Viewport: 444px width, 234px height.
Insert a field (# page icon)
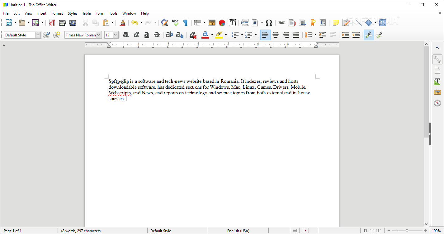tap(255, 23)
